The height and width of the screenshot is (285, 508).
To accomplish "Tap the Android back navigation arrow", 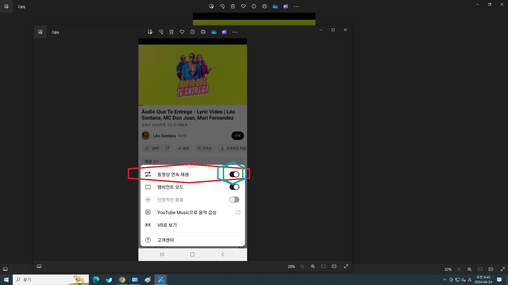I will point(223,255).
